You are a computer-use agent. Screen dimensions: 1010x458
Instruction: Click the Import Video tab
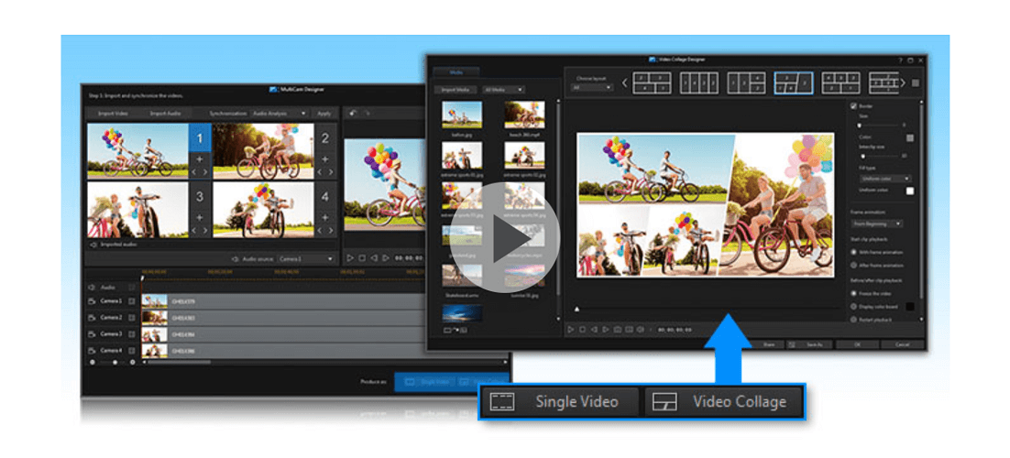(113, 114)
